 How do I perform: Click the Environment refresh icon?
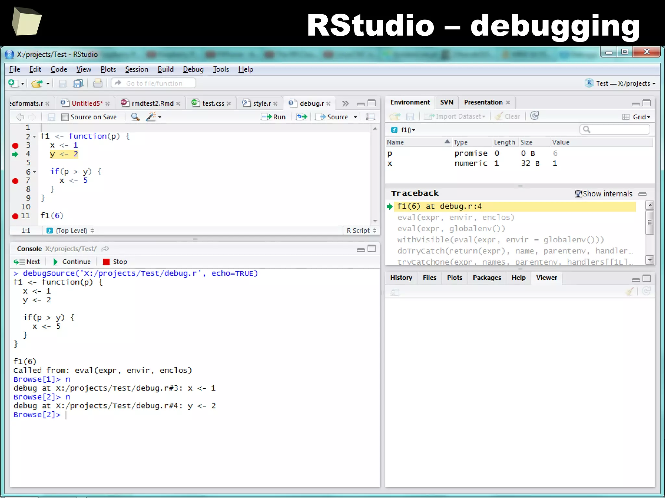tap(534, 116)
